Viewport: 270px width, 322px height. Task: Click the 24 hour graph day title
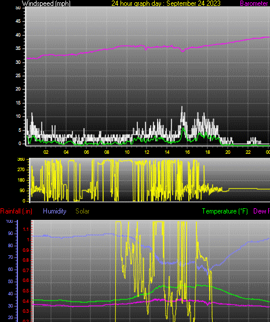166,3
